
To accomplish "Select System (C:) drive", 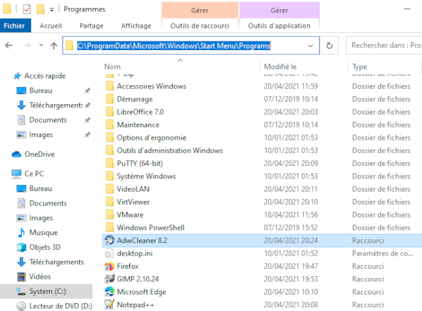I will coord(47,291).
